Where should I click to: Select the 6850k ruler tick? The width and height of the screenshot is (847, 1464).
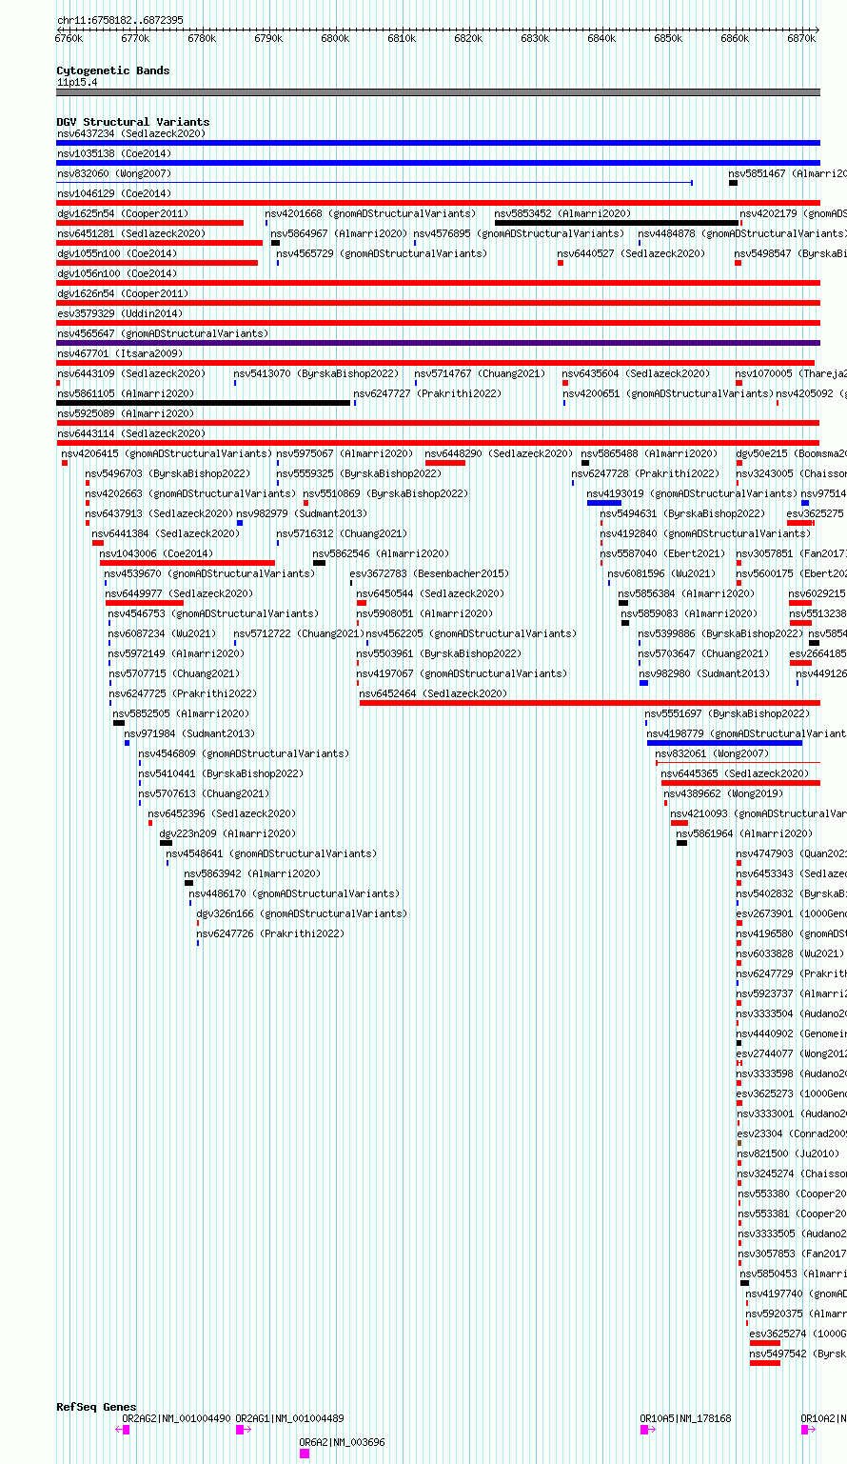coord(668,38)
